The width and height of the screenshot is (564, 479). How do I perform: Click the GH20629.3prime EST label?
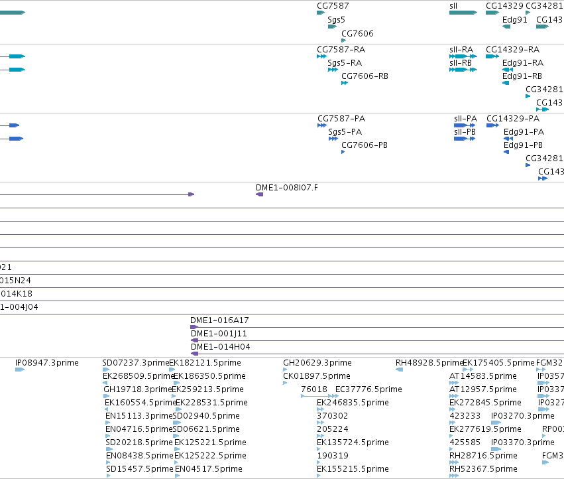(x=317, y=363)
